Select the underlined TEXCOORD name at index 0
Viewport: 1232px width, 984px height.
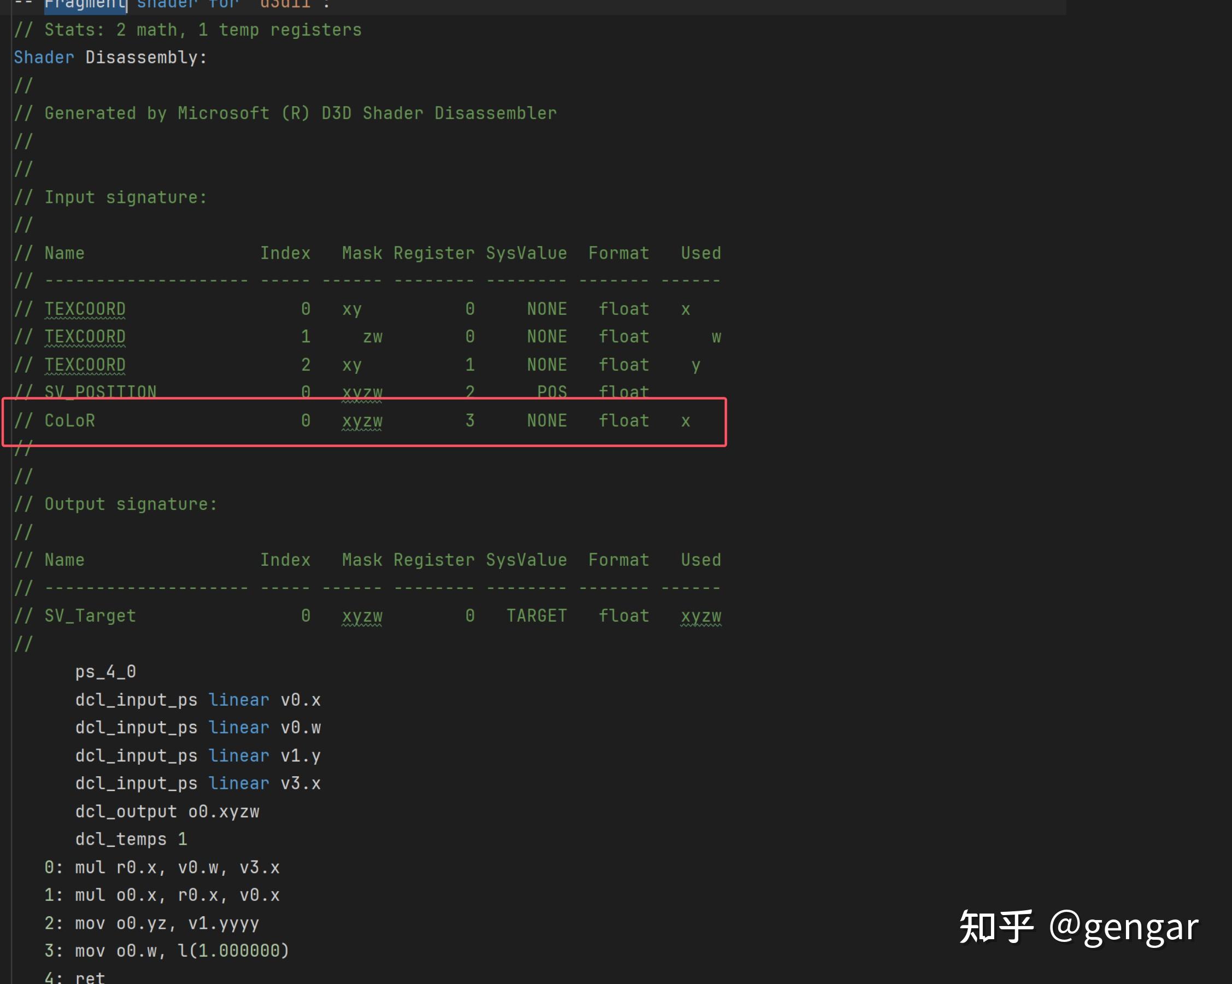click(85, 308)
